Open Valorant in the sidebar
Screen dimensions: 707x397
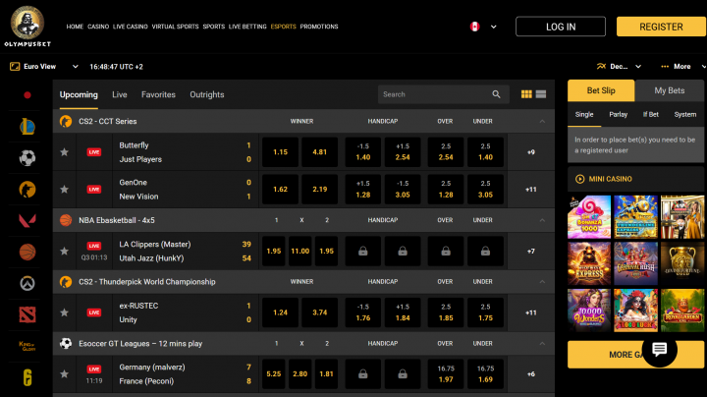pos(27,220)
